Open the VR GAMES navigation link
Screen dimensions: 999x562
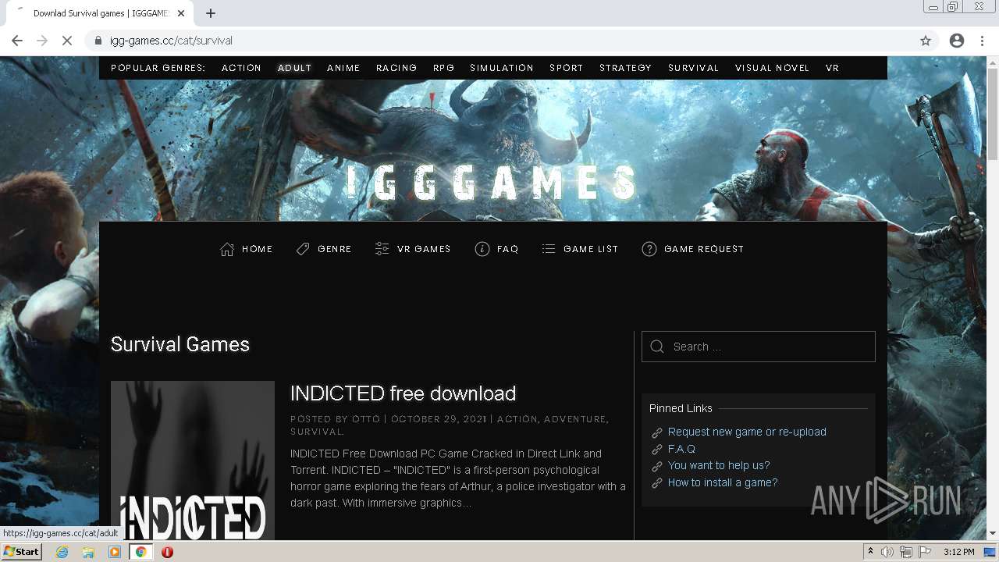click(424, 249)
